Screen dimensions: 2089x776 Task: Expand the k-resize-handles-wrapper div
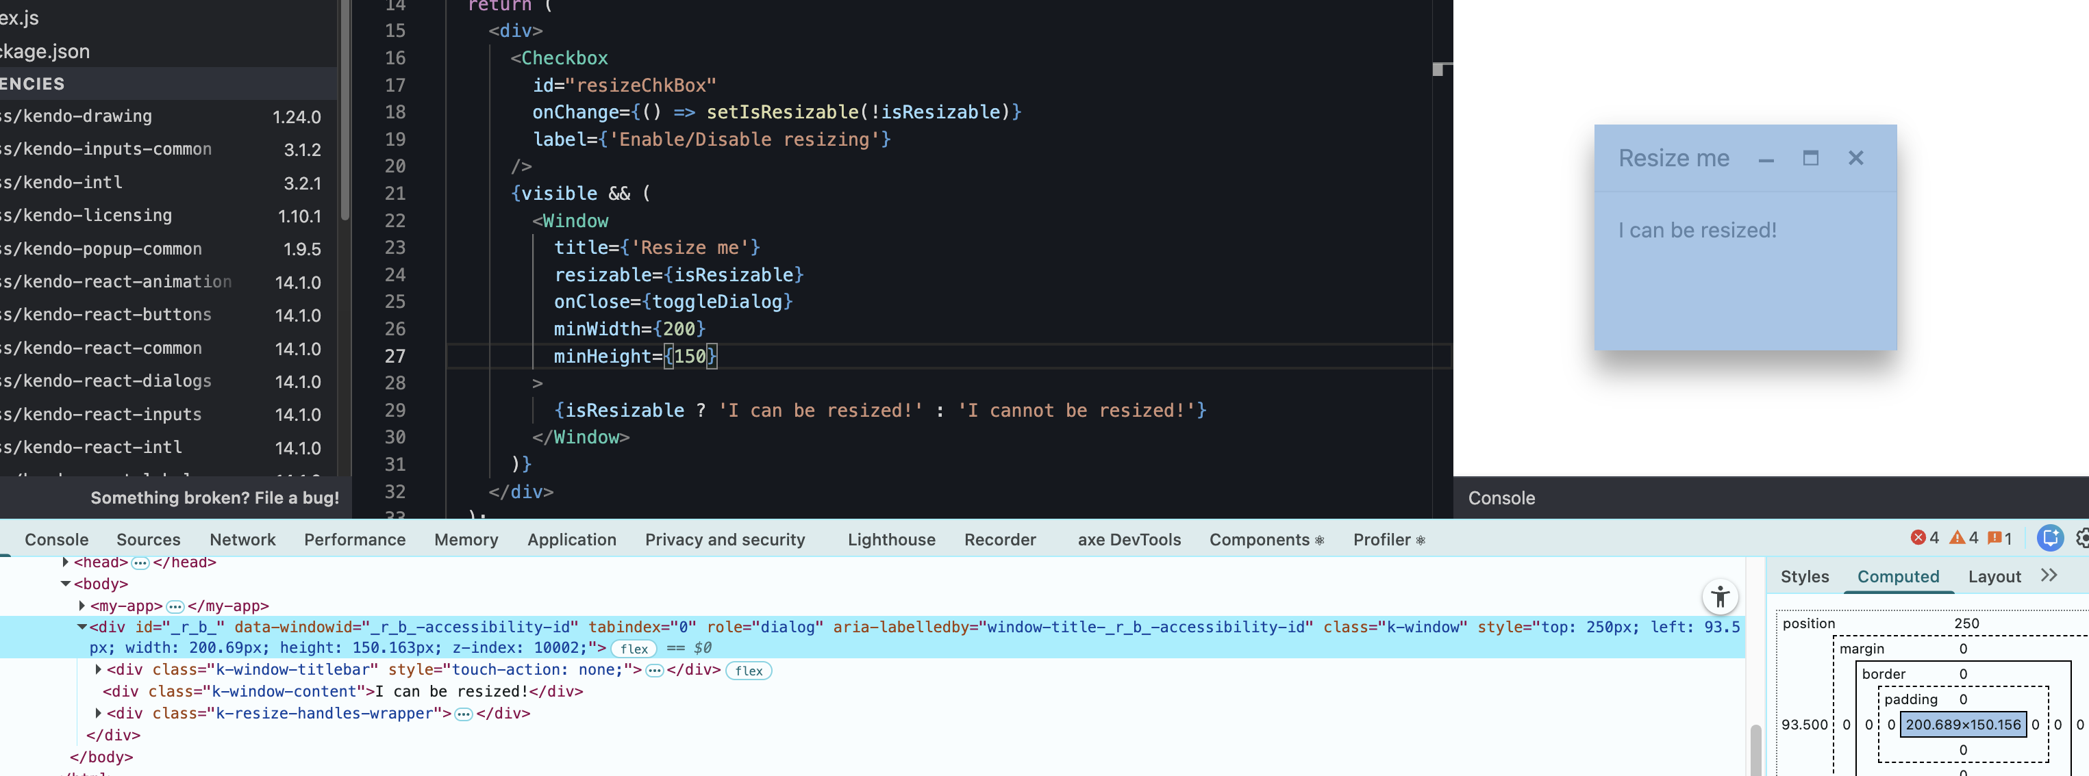pyautogui.click(x=98, y=714)
